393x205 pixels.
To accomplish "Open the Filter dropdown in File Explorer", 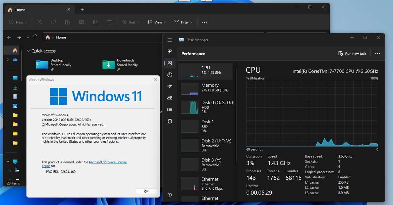I will click(183, 22).
